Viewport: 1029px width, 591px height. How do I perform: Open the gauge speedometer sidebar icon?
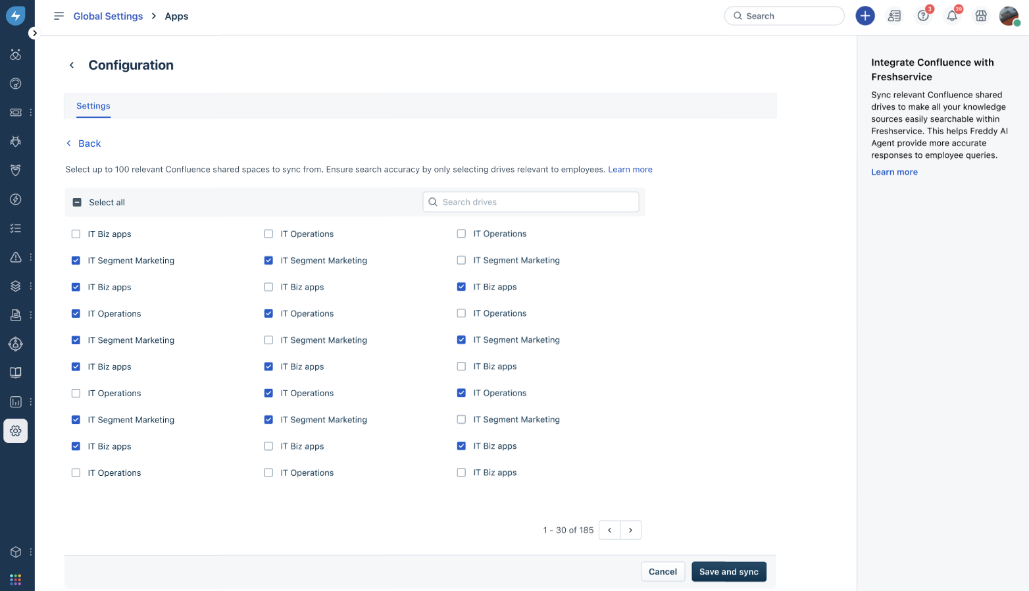click(x=16, y=84)
